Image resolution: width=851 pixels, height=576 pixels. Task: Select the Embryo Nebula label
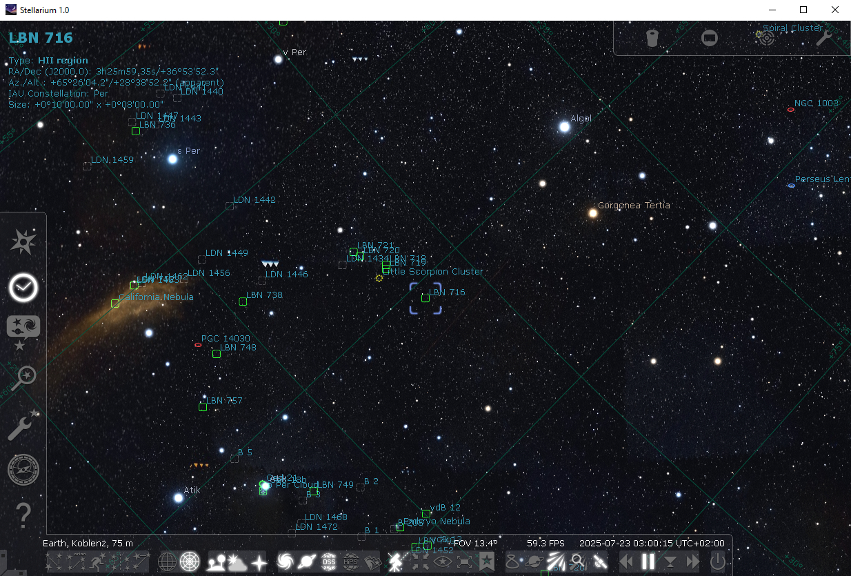pos(437,522)
